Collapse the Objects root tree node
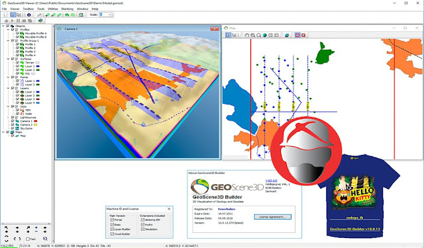Image resolution: width=424 pixels, height=248 pixels. [x=3, y=26]
